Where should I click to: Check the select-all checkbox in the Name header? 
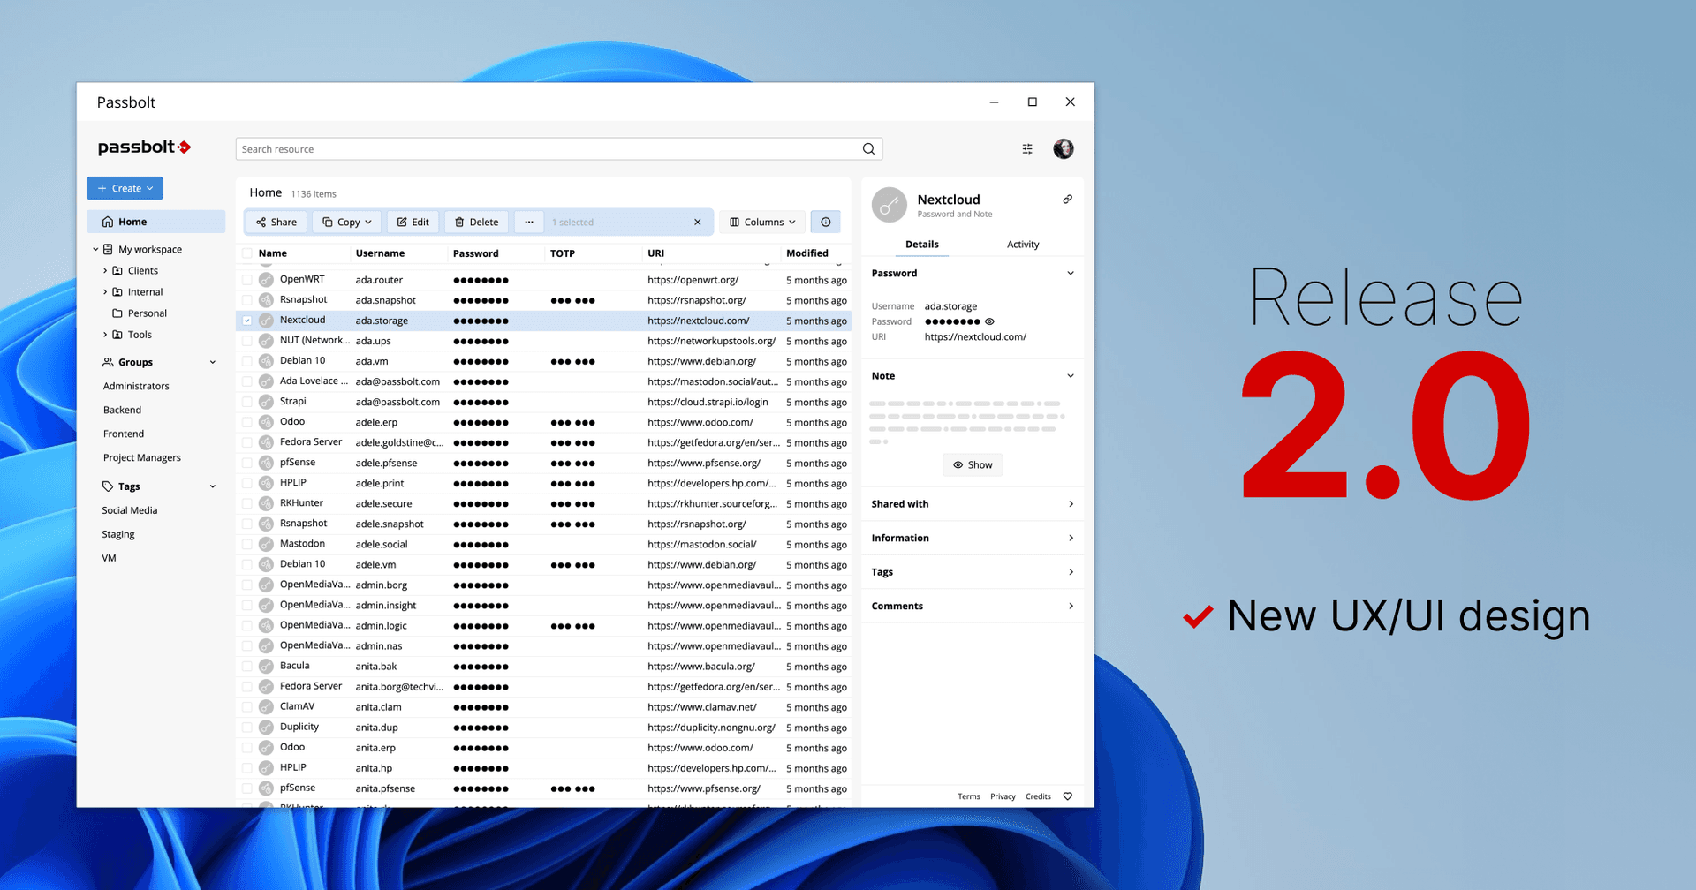pyautogui.click(x=246, y=253)
